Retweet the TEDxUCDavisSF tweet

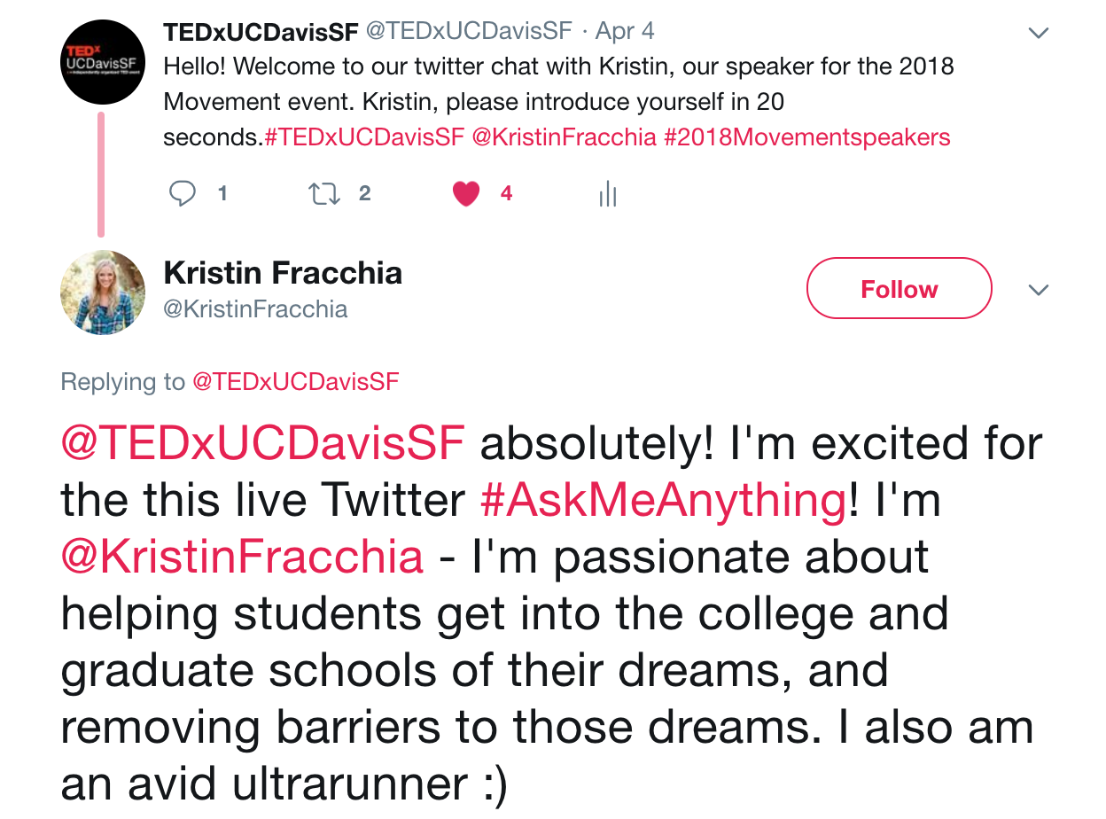pyautogui.click(x=323, y=193)
